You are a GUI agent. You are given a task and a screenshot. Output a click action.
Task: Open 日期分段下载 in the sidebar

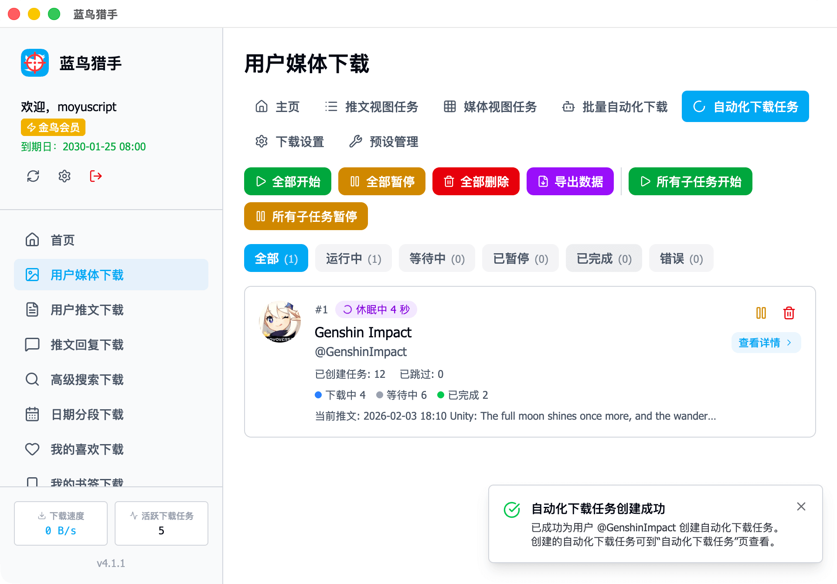coord(87,414)
